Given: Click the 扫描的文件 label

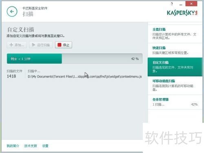Looking at the screenshot, I should (x=14, y=71).
